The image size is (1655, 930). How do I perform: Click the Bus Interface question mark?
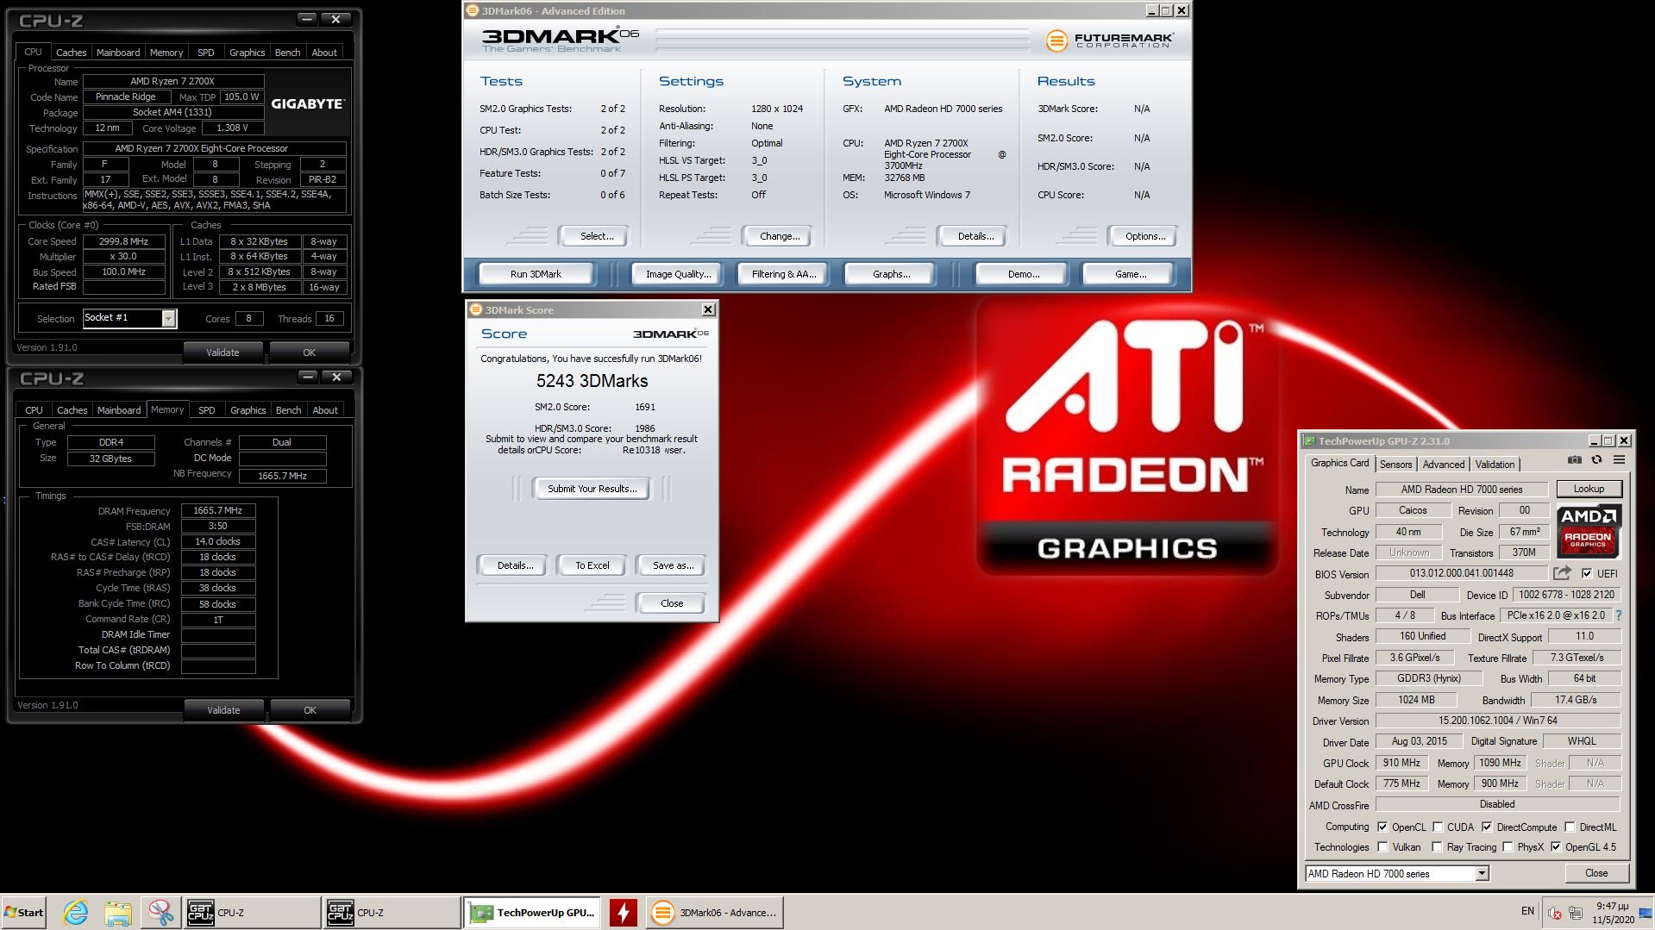coord(1618,615)
